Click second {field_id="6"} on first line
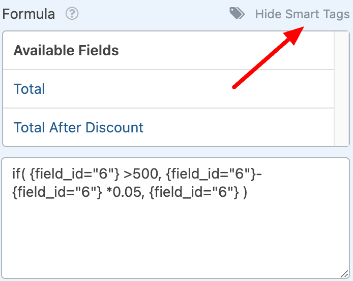Image resolution: width=353 pixels, height=281 pixels. tap(211, 174)
